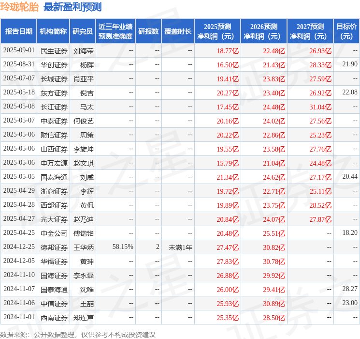Click the 数据来源 footer note
This screenshot has width=360, height=339.
pyautogui.click(x=78, y=335)
